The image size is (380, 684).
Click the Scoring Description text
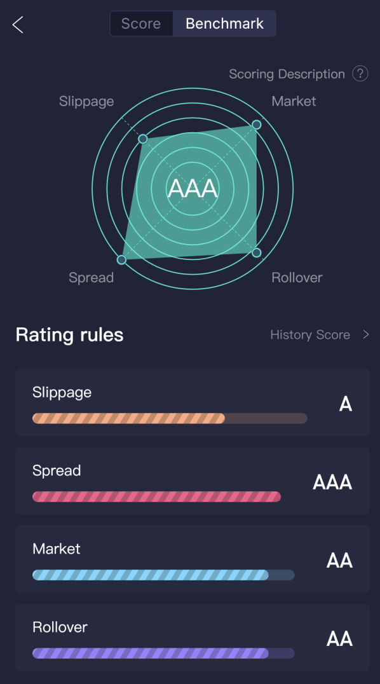coord(287,74)
